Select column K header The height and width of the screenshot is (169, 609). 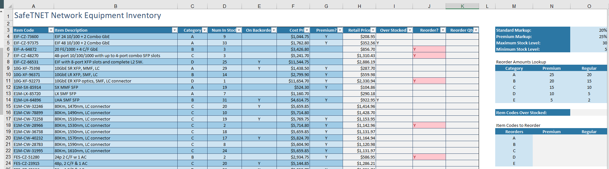pyautogui.click(x=462, y=6)
